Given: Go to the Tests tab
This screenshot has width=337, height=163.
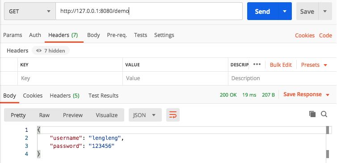Looking at the screenshot, I should coord(140,35).
